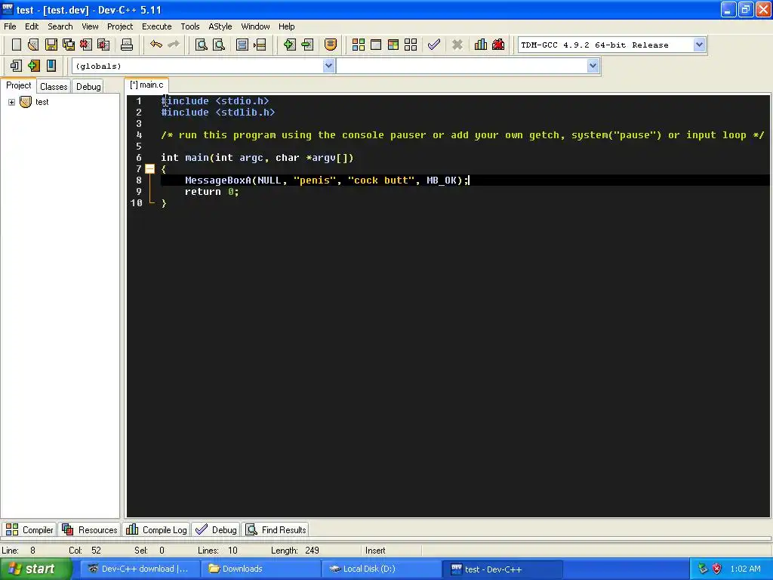Open the Project menu
Screen dimensions: 773x580
(120, 26)
